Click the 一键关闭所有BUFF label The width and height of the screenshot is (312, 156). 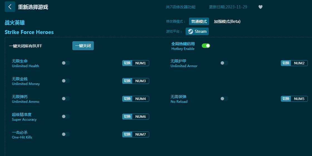click(x=26, y=46)
